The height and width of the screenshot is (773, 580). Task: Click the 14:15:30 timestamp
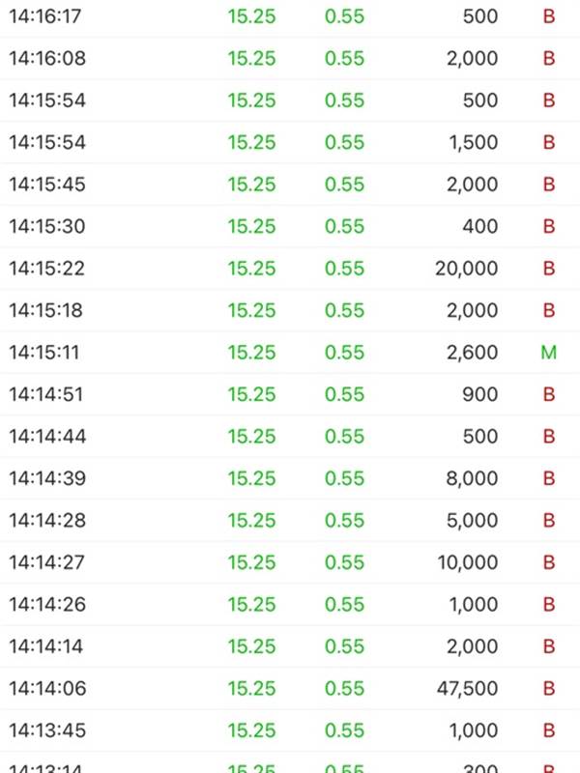click(47, 226)
